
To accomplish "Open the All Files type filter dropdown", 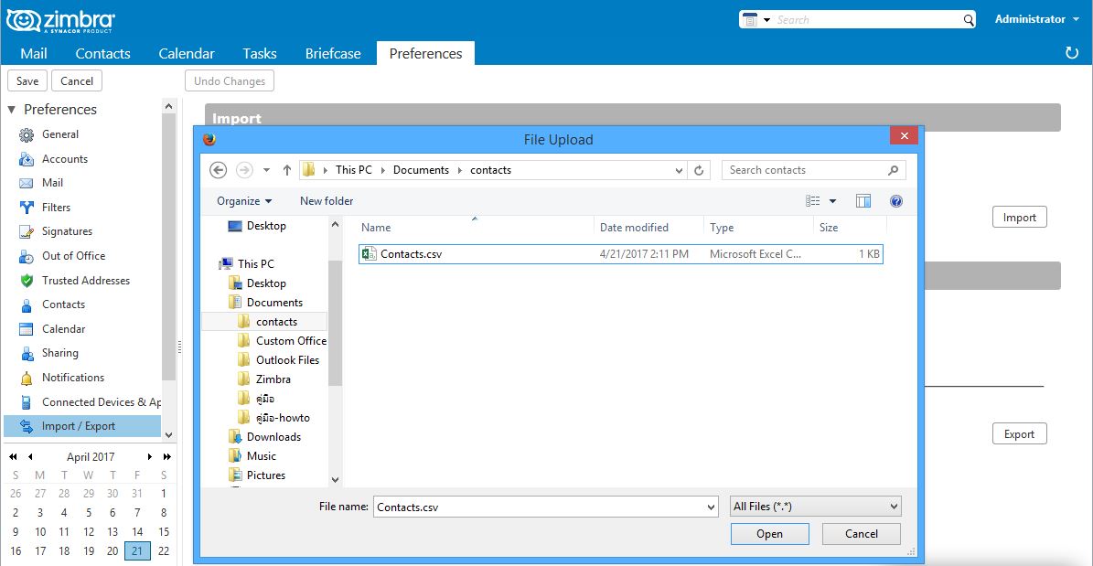I will (816, 507).
